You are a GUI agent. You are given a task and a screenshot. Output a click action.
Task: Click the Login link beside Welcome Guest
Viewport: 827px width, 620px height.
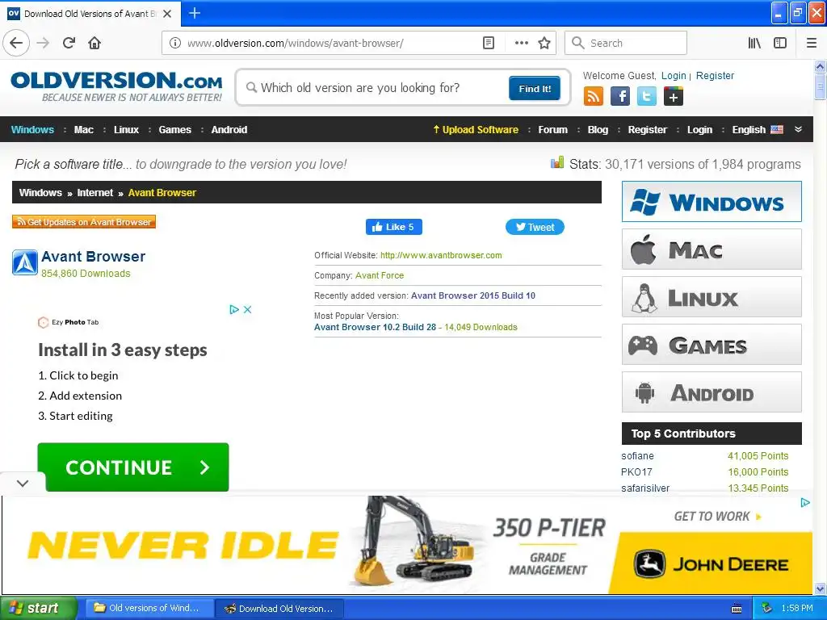click(674, 75)
